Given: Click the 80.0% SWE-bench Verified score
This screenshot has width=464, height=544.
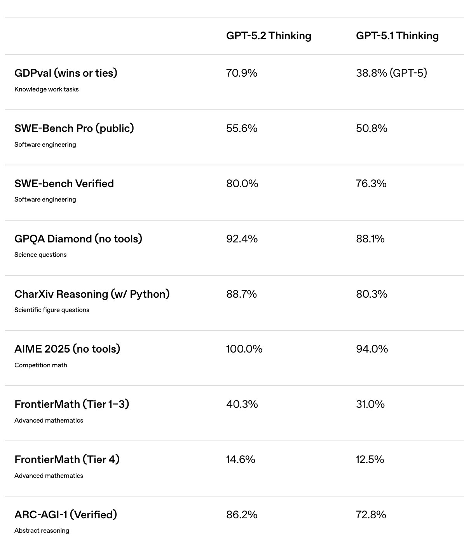Looking at the screenshot, I should [242, 183].
